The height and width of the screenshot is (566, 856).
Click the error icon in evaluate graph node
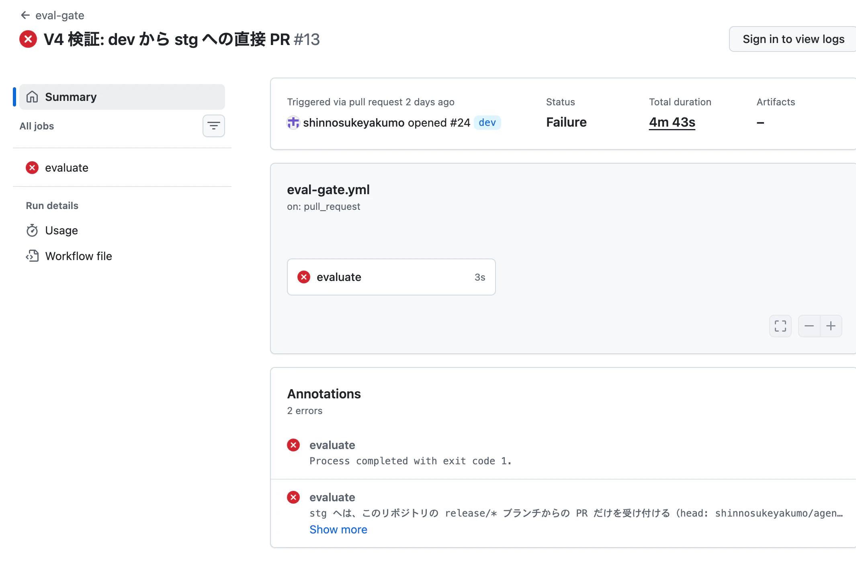304,277
